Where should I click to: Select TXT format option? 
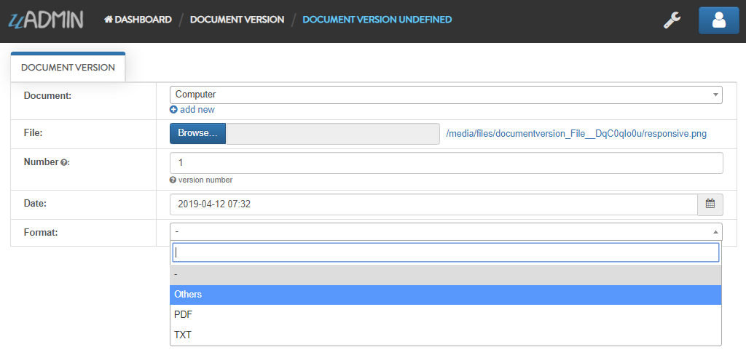tap(446, 335)
